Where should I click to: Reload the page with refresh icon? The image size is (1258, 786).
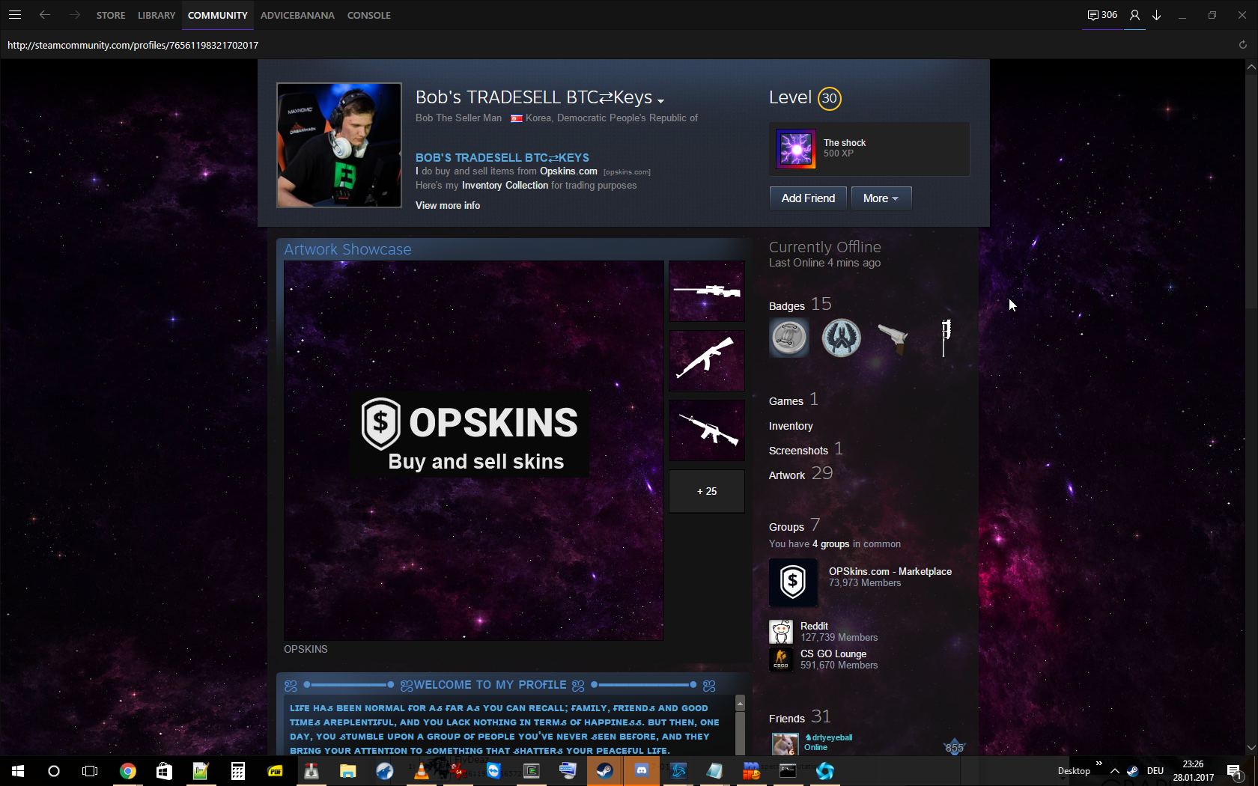pos(1242,45)
